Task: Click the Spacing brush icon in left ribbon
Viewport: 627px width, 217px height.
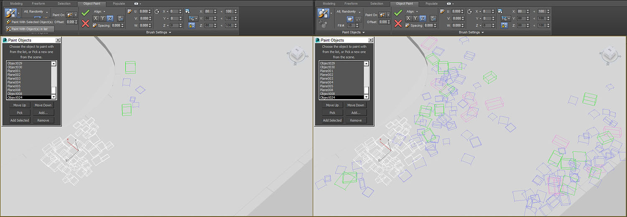Action: 95,26
